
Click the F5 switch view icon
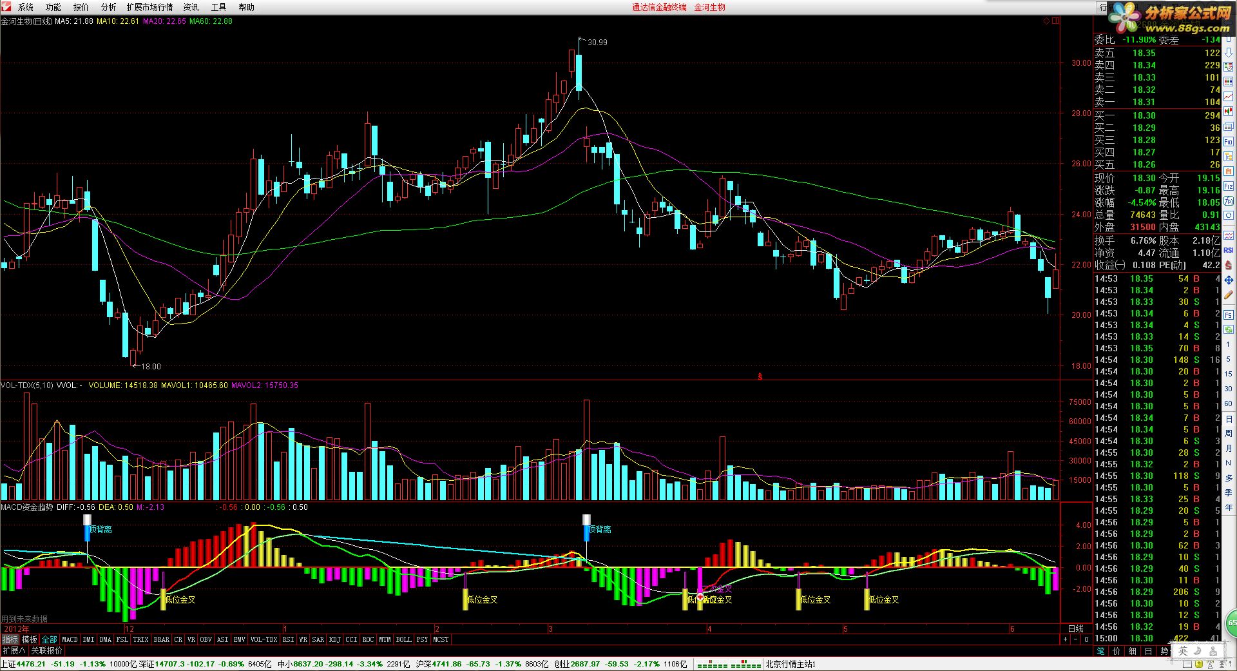point(1229,315)
